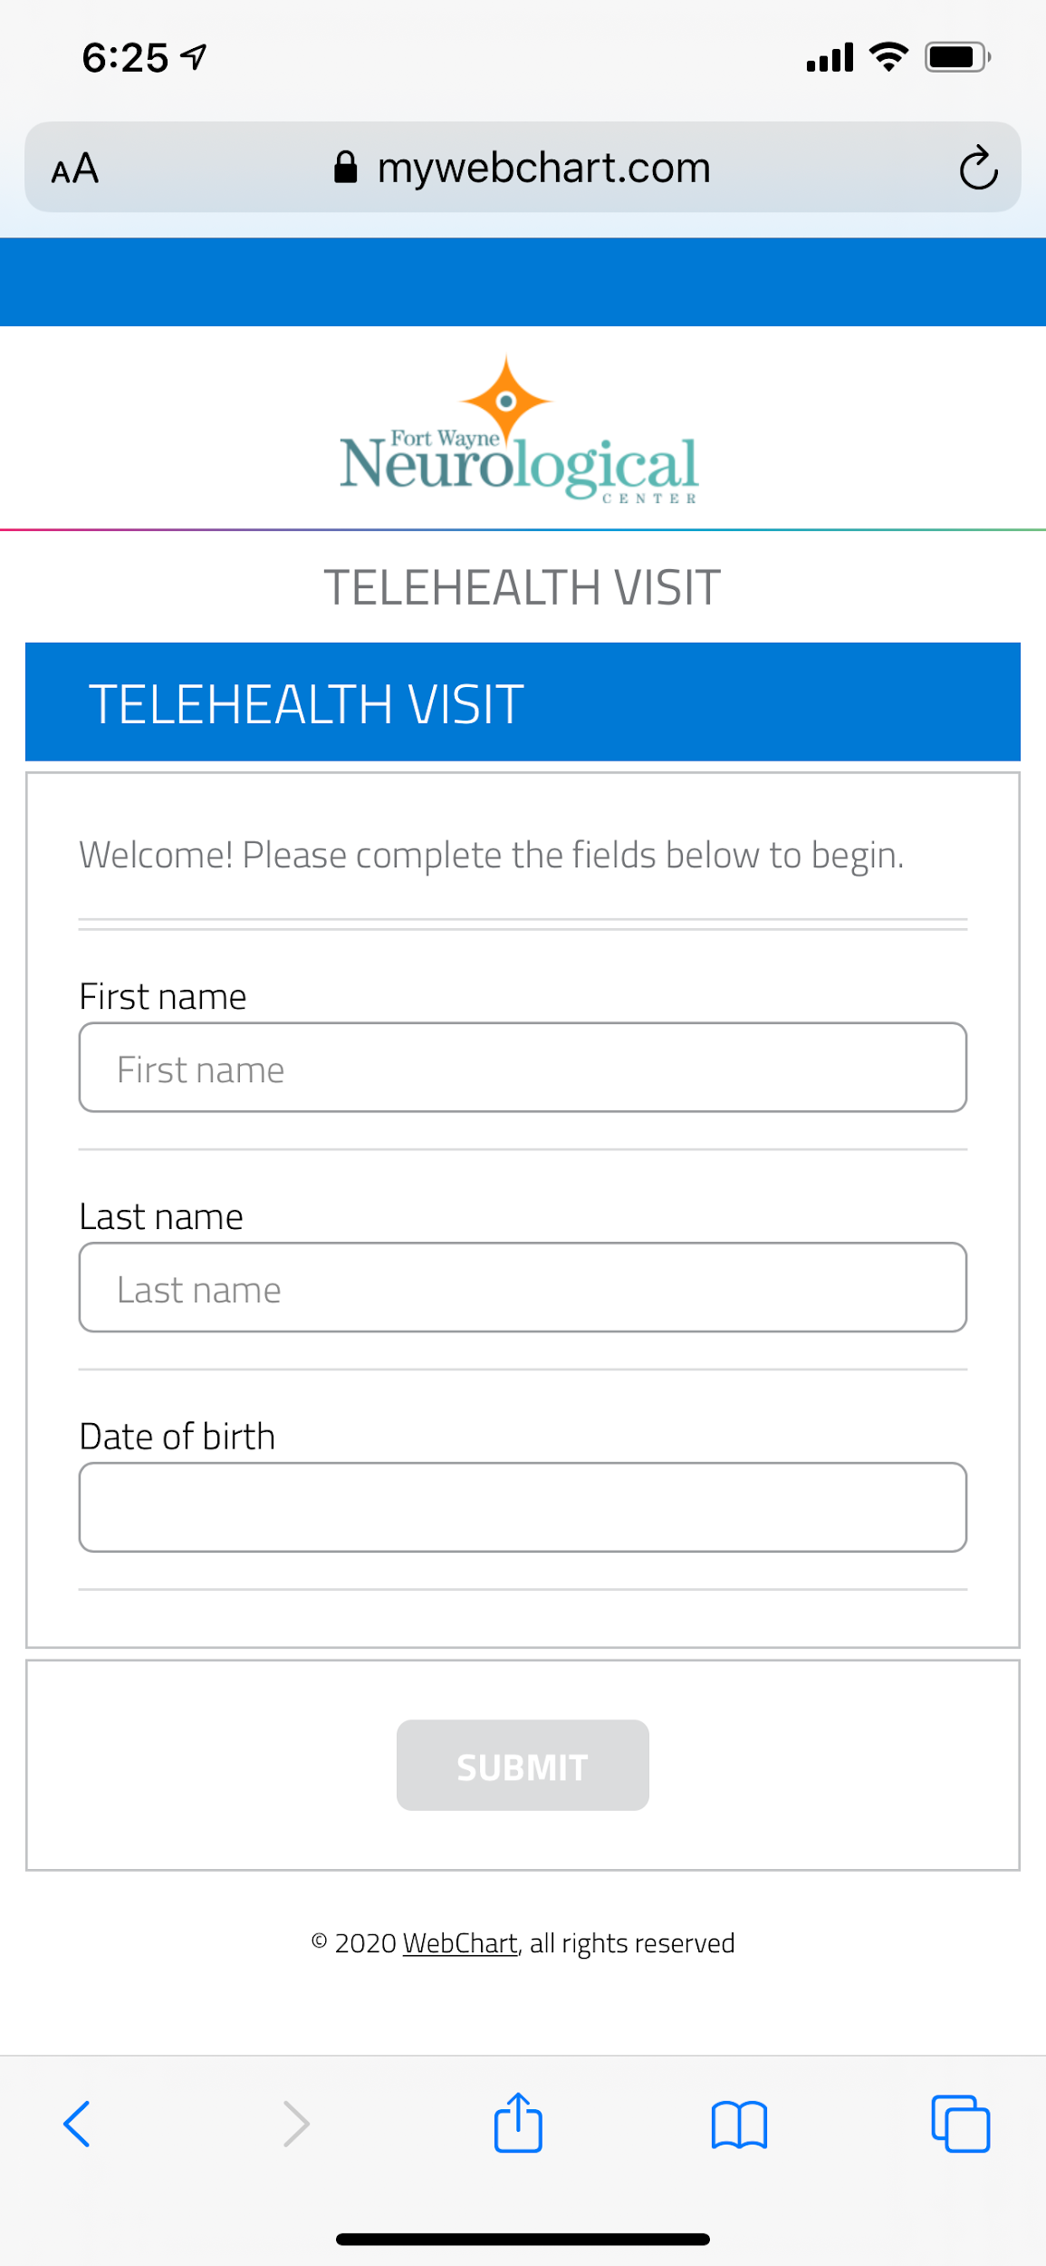Click the Last name input field
This screenshot has height=2266, width=1046.
click(523, 1287)
